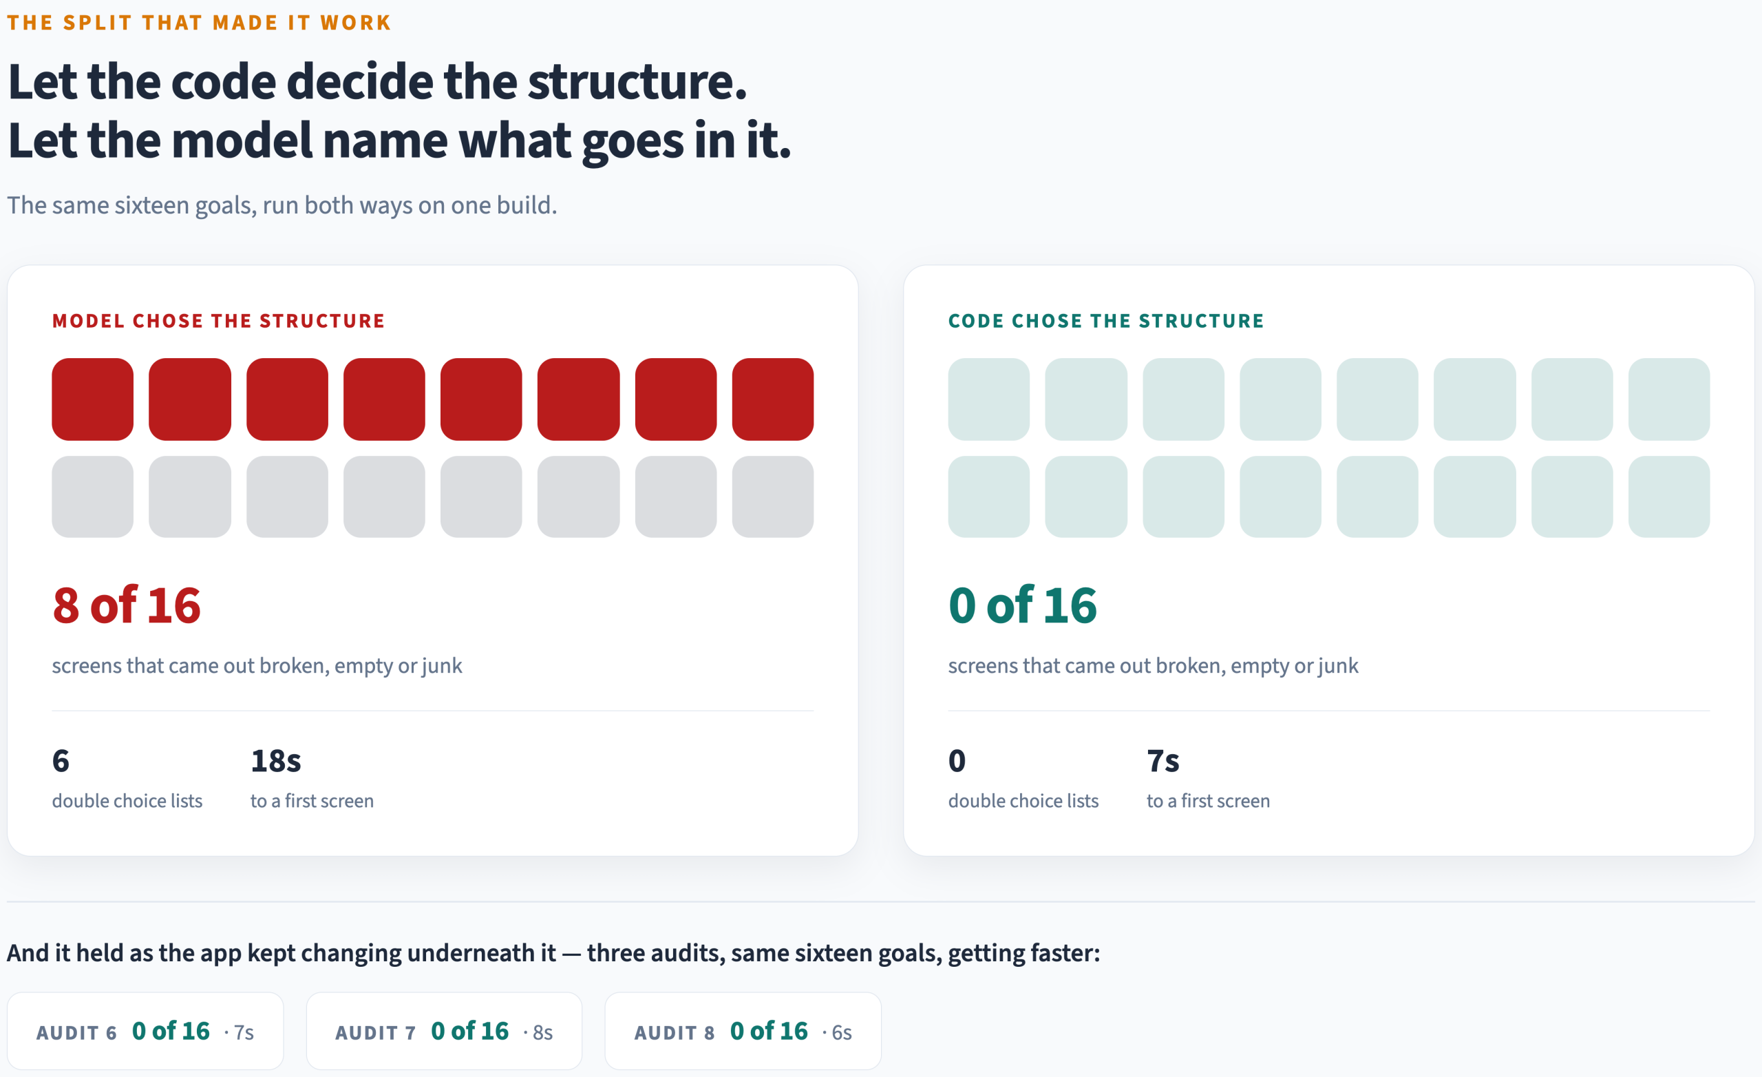Click the last gray square in the model card

point(773,496)
